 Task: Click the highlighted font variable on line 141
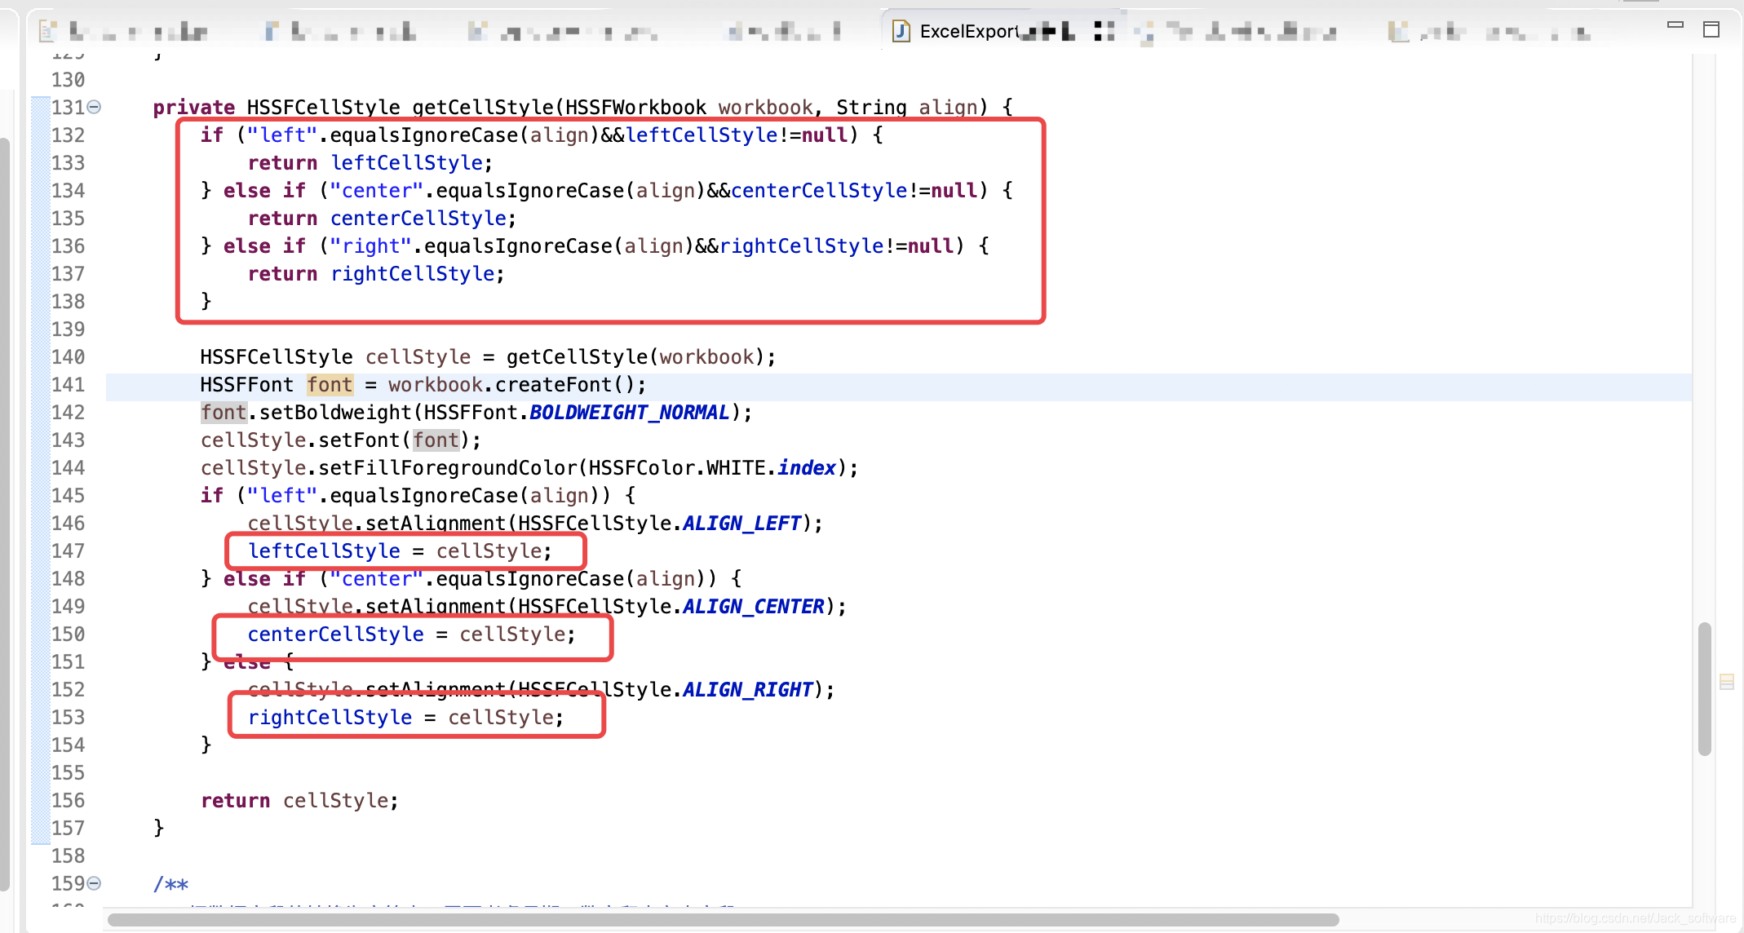(x=330, y=385)
